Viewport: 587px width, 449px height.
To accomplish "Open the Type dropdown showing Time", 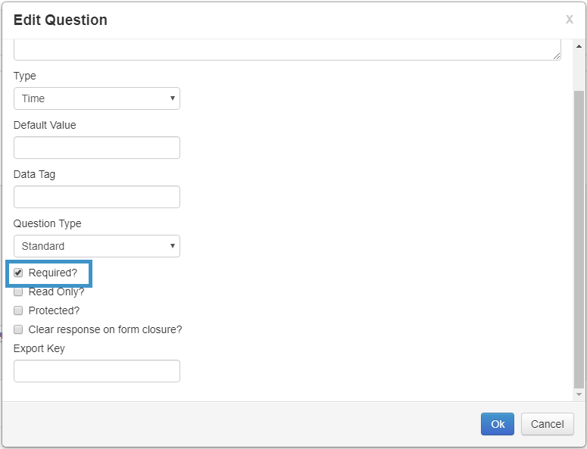I will pyautogui.click(x=97, y=98).
